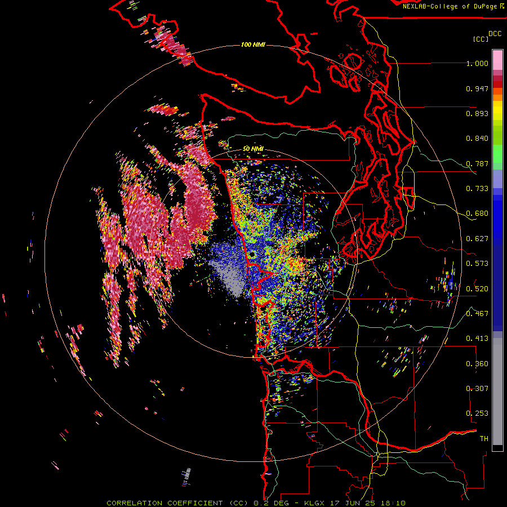Click the [CC] legend unit label
This screenshot has width=507, height=507.
(x=481, y=39)
